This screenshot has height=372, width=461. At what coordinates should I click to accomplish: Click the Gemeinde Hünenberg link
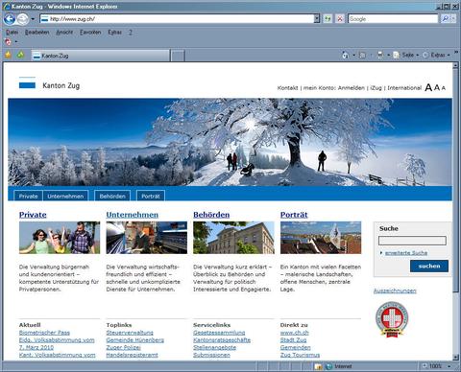coord(134,340)
